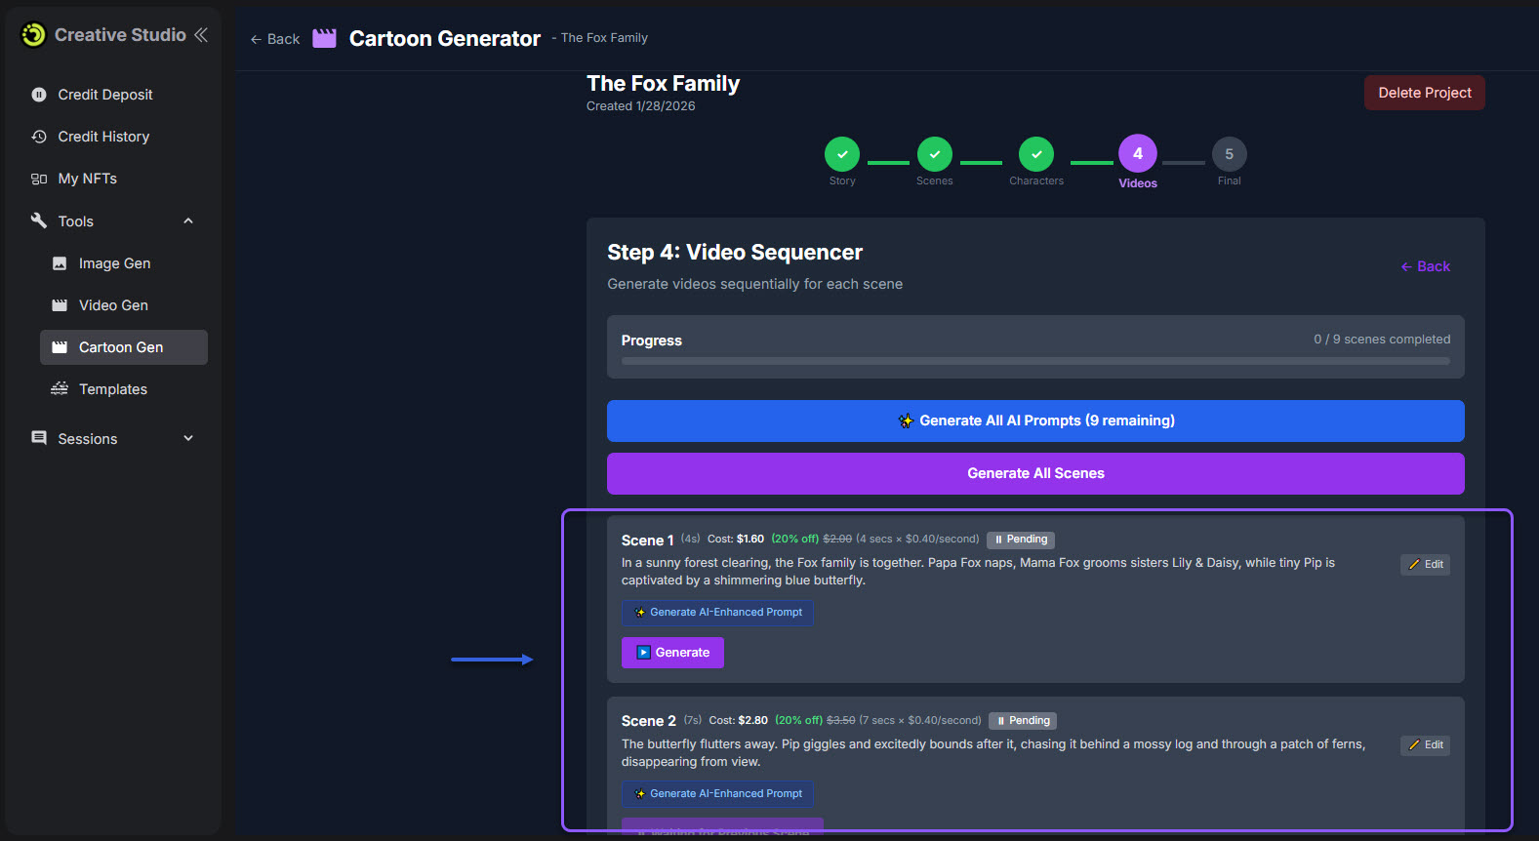Image resolution: width=1539 pixels, height=841 pixels.
Task: Delete the Fox Family project
Action: pos(1424,93)
